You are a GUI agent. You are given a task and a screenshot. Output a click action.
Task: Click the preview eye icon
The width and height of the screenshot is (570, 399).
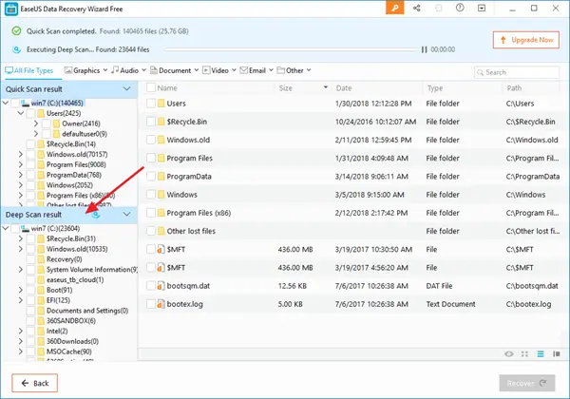[509, 354]
